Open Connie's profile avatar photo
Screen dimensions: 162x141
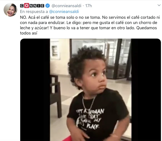pyautogui.click(x=10, y=10)
